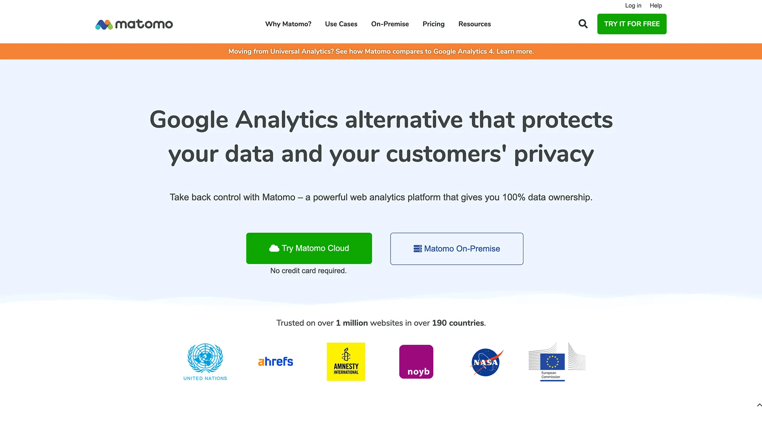This screenshot has width=762, height=428.
Task: Expand the Why Matomo? menu
Action: click(x=288, y=24)
